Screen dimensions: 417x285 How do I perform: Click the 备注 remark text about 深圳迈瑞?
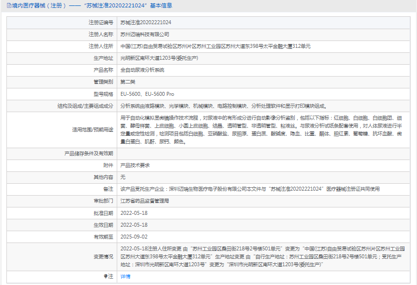[250, 189]
